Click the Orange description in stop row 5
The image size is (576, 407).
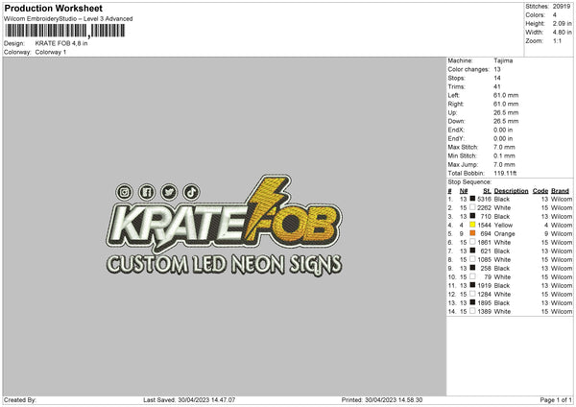[x=504, y=233]
